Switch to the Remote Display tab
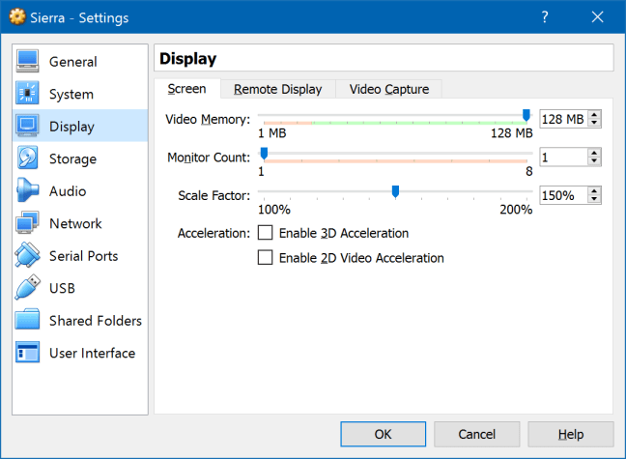The width and height of the screenshot is (626, 459). coord(277,89)
